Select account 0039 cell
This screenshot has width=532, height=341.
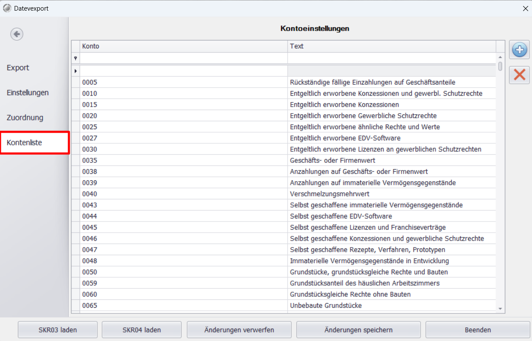(184, 183)
